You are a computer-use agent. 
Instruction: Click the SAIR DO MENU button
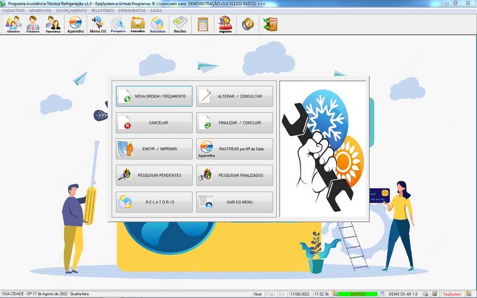[234, 202]
